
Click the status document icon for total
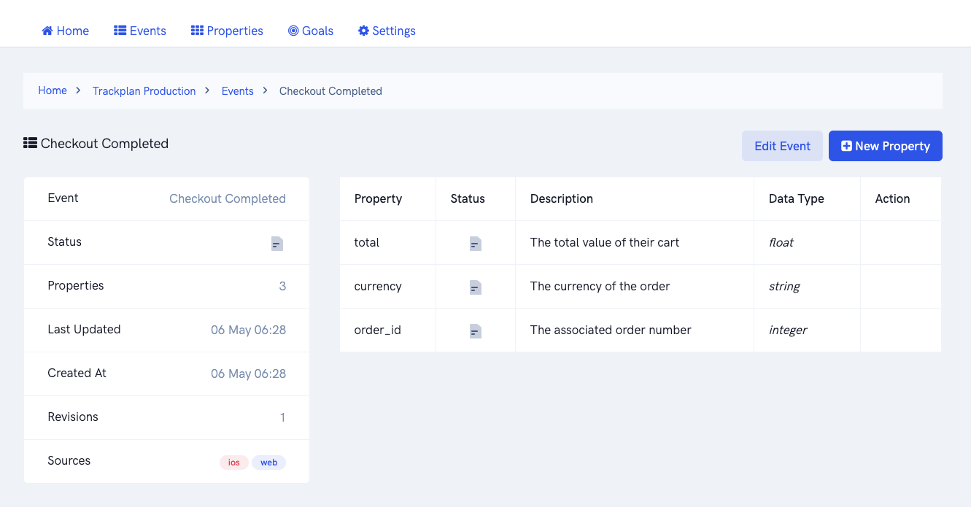[x=475, y=244]
